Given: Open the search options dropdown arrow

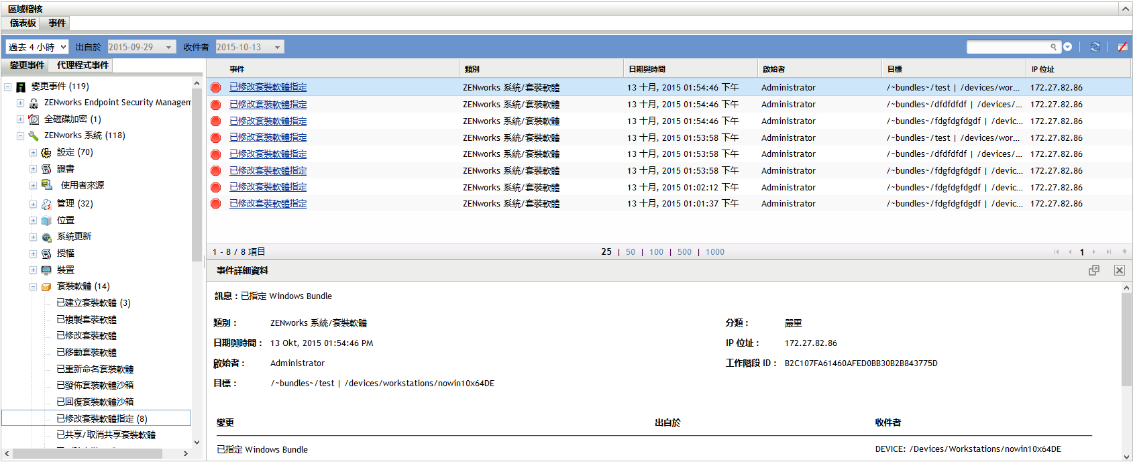Looking at the screenshot, I should coord(1067,47).
